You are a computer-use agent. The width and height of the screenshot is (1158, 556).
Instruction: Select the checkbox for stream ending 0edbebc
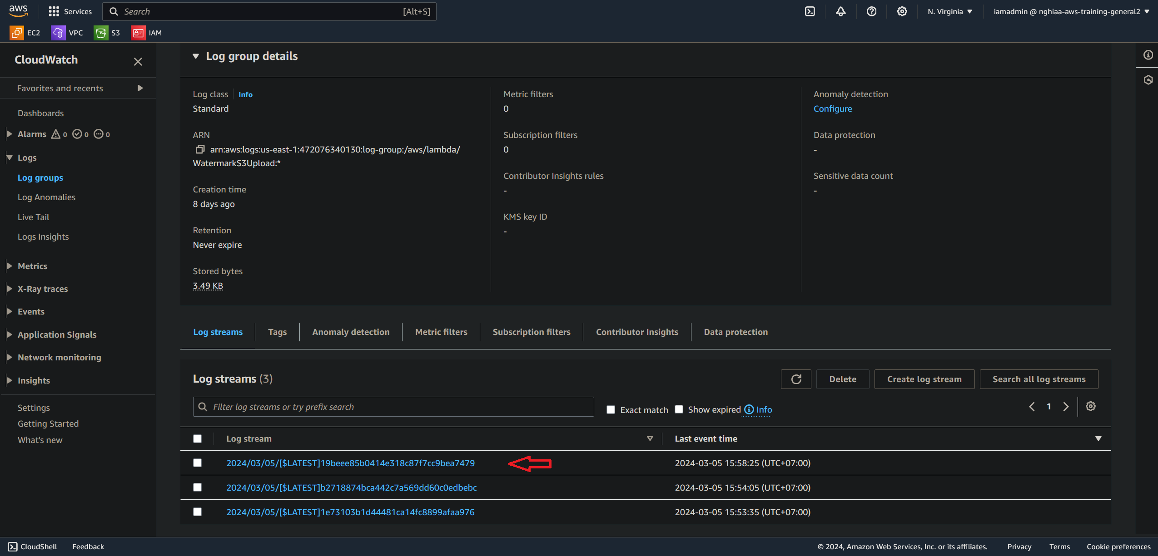(x=197, y=487)
